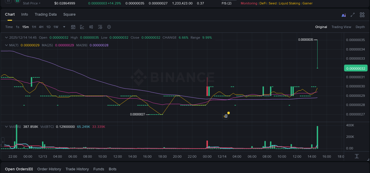Open the widgets grid panel

[x=362, y=15]
